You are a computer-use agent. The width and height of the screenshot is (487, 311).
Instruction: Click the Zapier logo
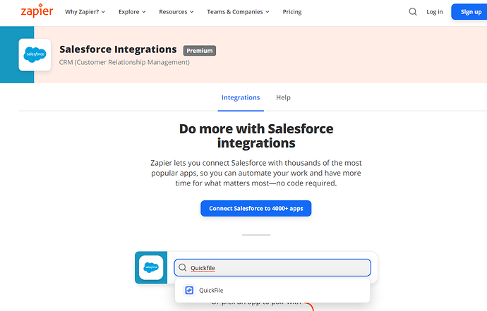[37, 11]
